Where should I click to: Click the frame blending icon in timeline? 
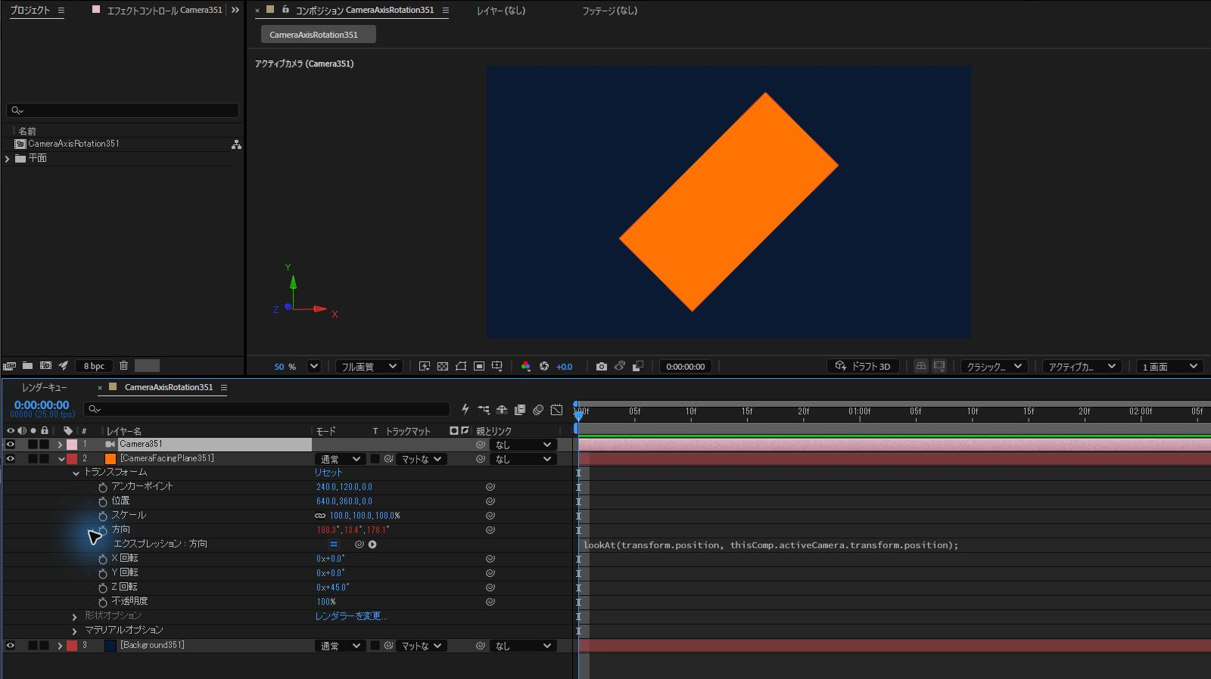pyautogui.click(x=520, y=410)
